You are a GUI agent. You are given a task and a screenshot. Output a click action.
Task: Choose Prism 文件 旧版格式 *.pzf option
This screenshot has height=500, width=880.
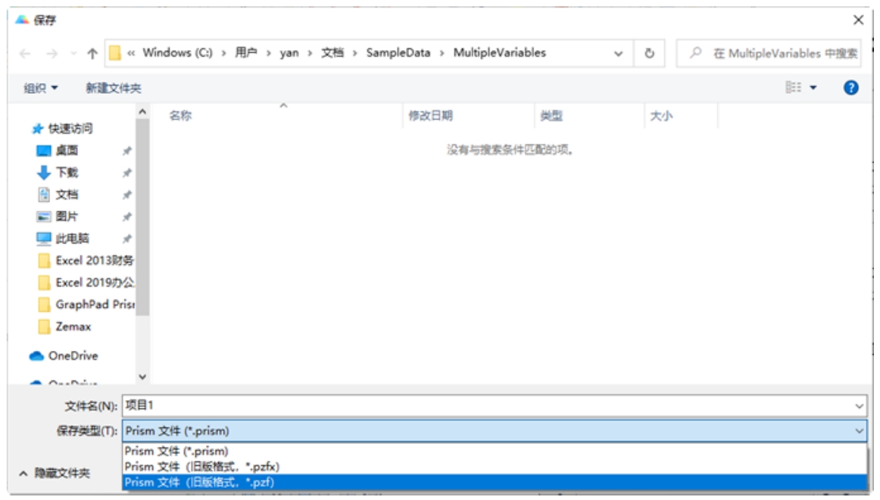pyautogui.click(x=495, y=482)
